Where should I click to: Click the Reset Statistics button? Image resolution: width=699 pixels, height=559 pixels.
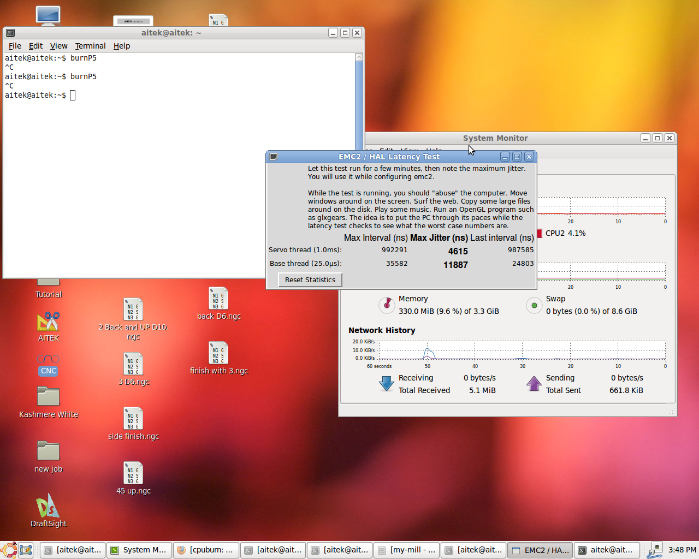point(310,279)
